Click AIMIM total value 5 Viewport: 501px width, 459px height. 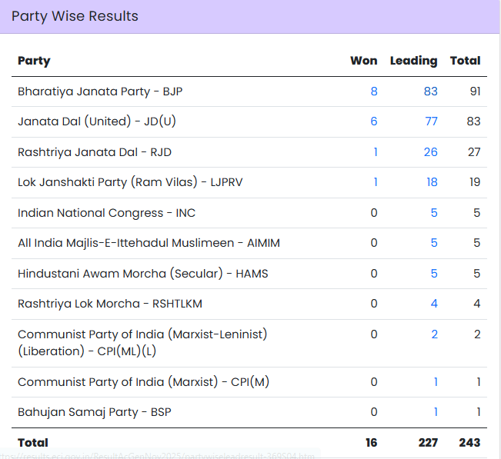[476, 243]
